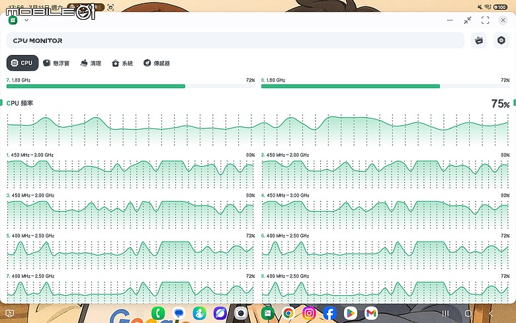Image resolution: width=516 pixels, height=323 pixels.
Task: Tap the home navigation button
Action: click(x=468, y=313)
